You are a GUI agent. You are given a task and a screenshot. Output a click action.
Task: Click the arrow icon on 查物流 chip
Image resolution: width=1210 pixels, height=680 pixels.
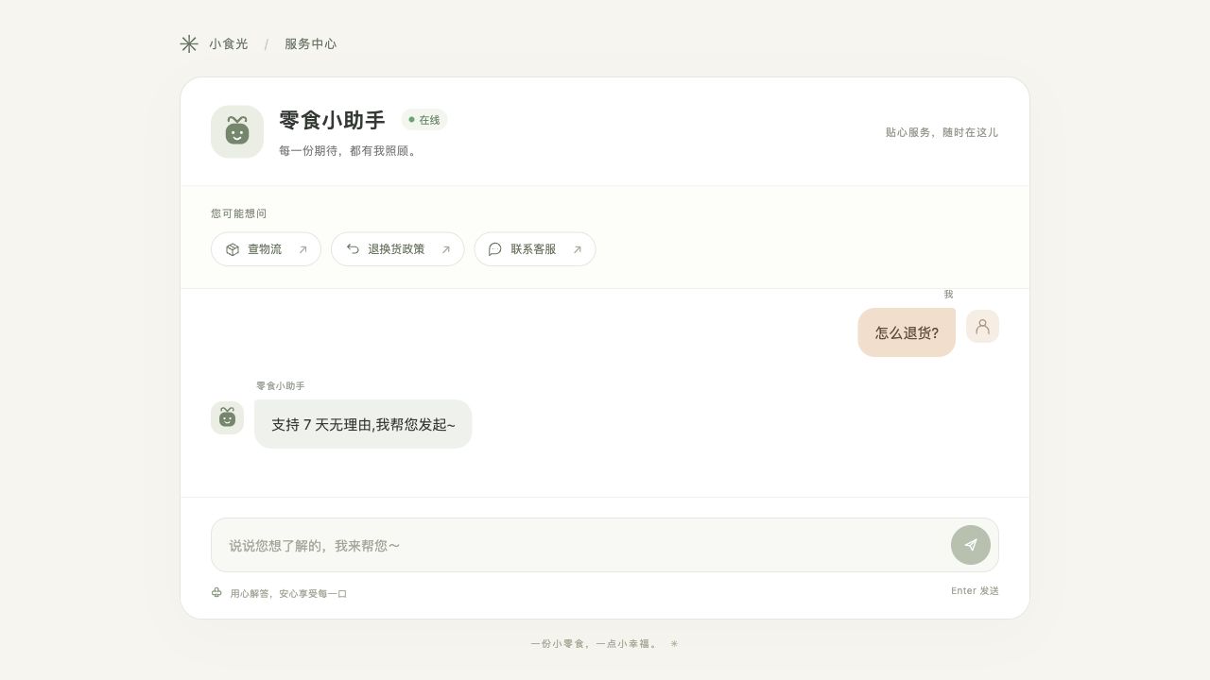(302, 249)
